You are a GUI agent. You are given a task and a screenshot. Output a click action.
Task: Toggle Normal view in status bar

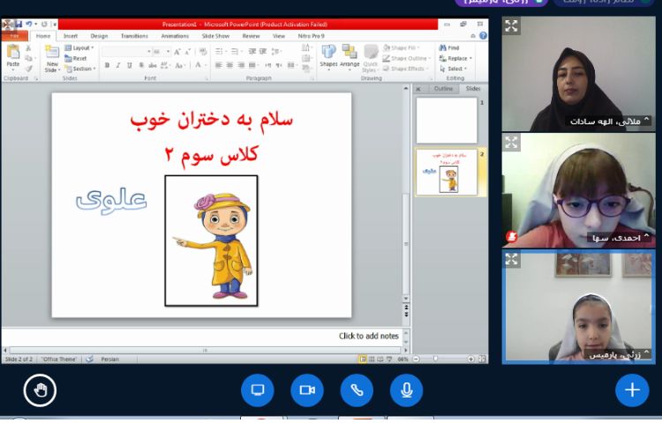363,359
